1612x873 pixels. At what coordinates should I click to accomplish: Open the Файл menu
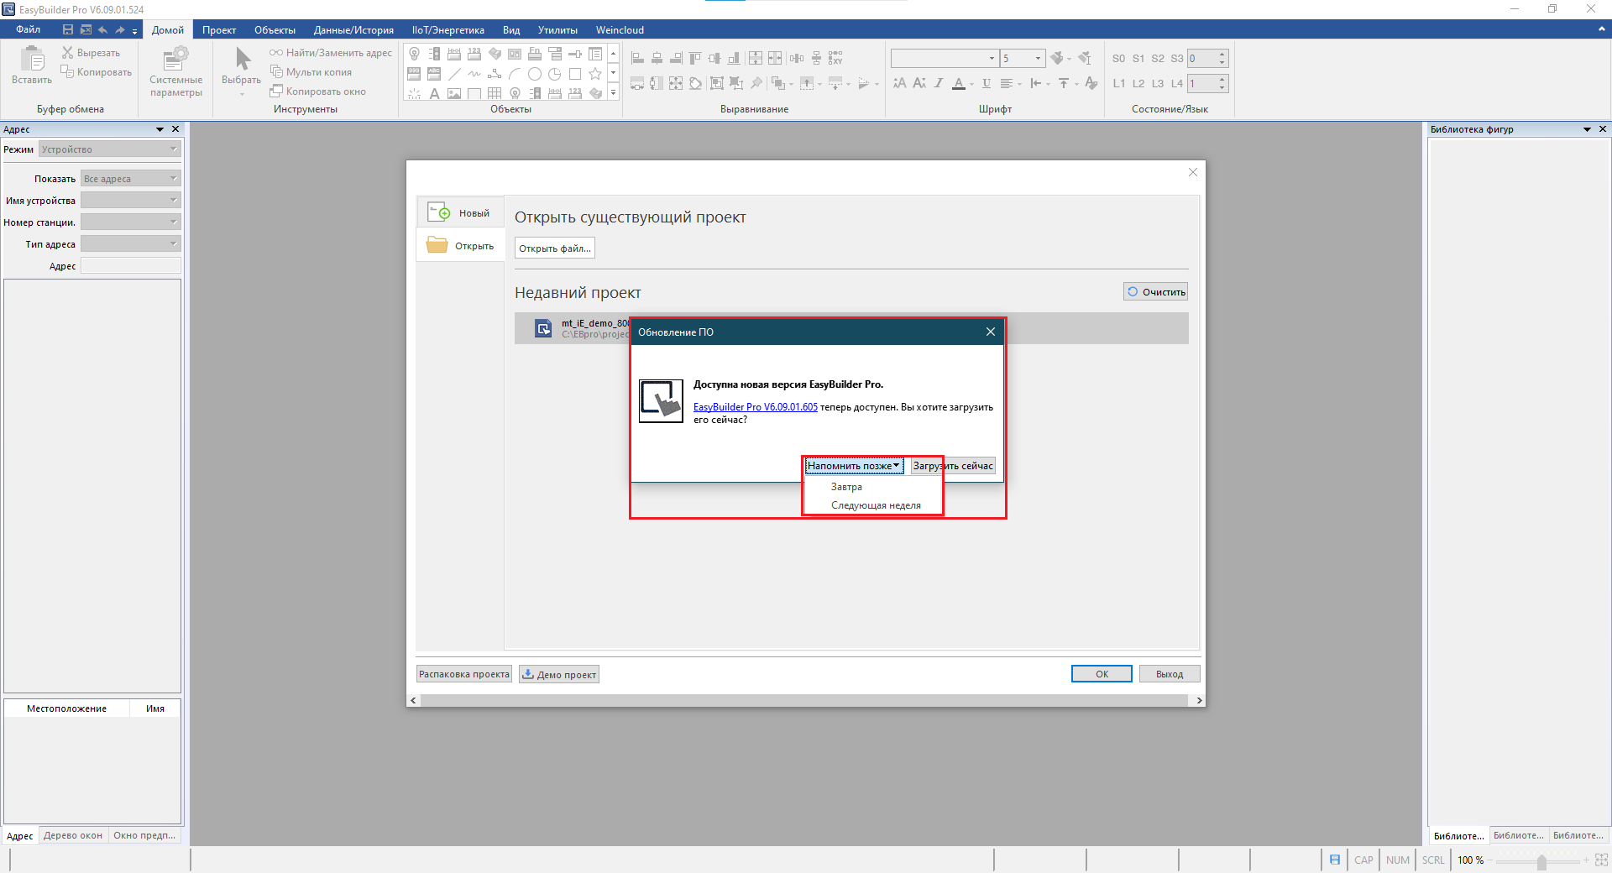[x=28, y=29]
